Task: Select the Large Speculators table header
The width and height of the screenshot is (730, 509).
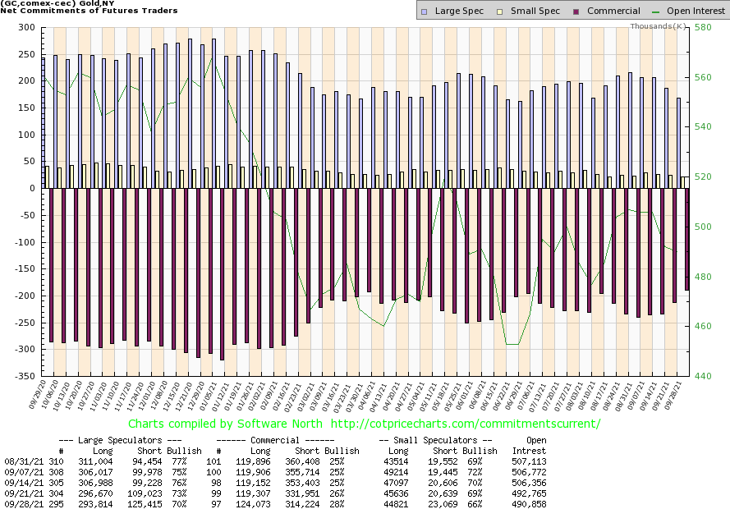Action: pyautogui.click(x=122, y=440)
